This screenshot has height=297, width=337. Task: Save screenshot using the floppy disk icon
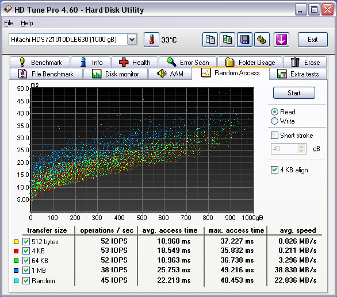click(x=244, y=40)
